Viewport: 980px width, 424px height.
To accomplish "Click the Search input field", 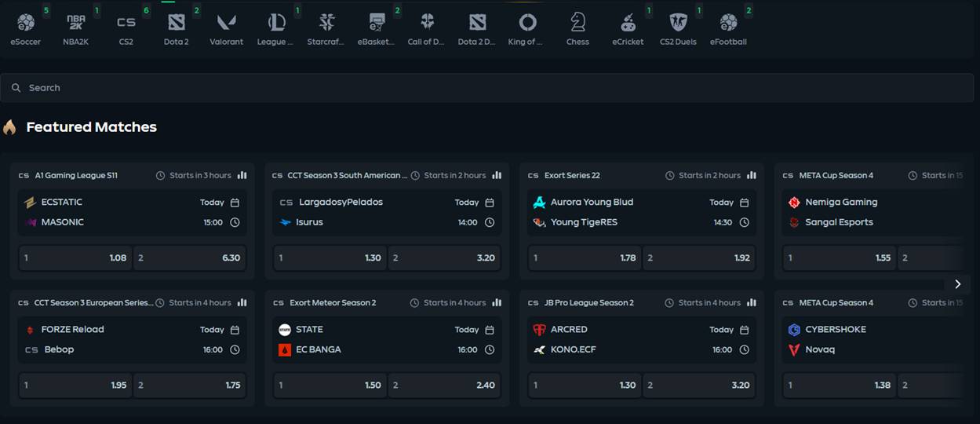I will (x=490, y=88).
